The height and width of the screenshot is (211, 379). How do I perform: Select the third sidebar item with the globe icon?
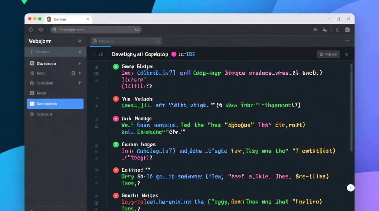[x=55, y=83]
